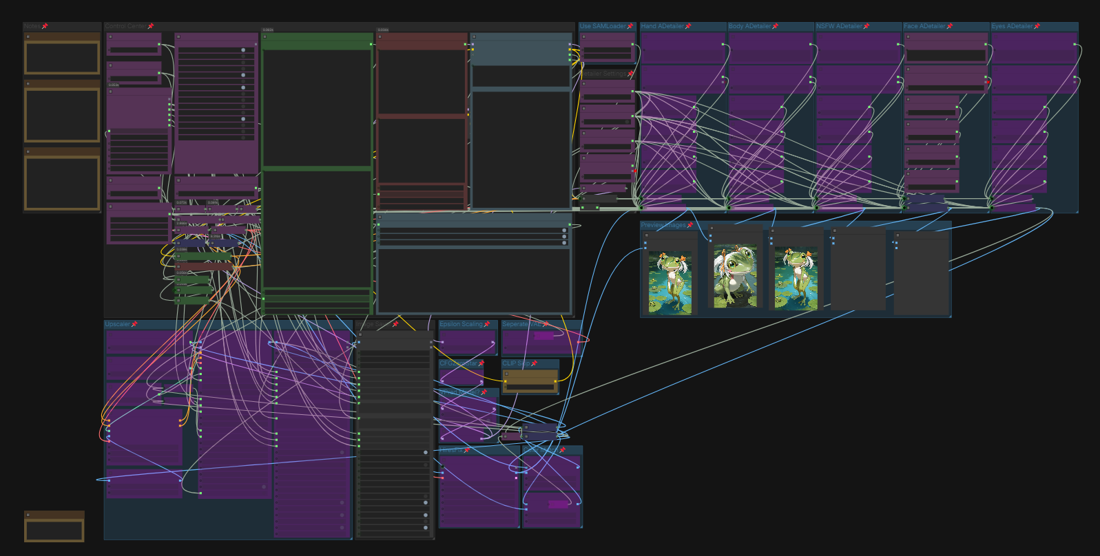Unpin the Use SAMLoader group
Viewport: 1100px width, 556px height.
[630, 26]
